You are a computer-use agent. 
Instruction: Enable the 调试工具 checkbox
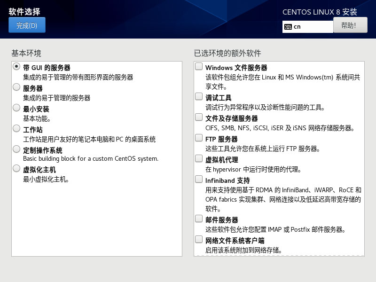199,96
